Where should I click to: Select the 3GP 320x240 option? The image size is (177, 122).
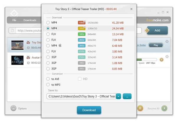tap(48, 57)
